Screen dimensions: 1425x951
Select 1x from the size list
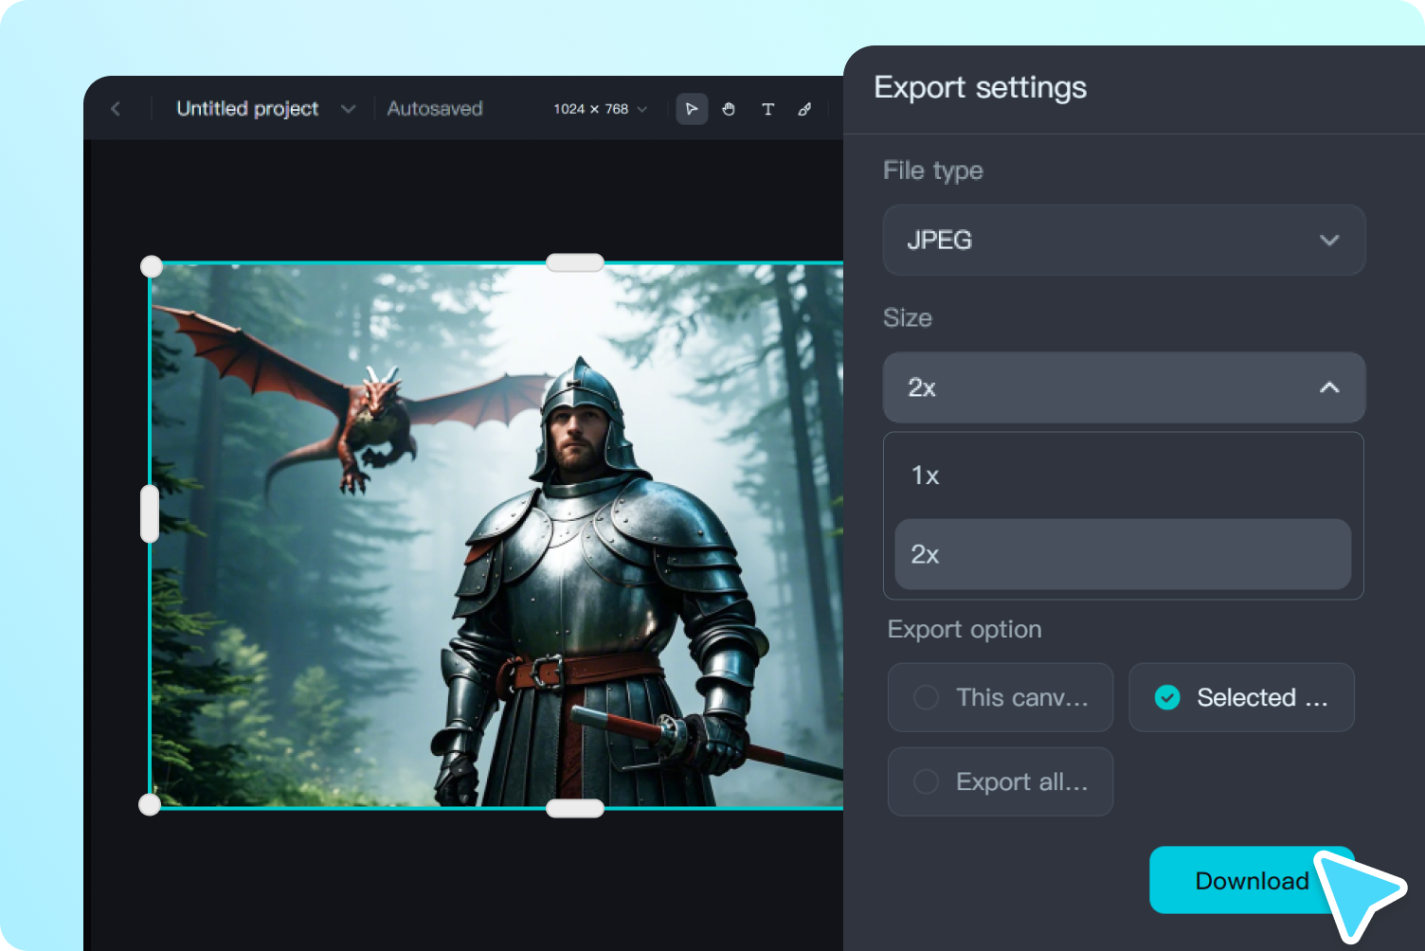pos(1124,475)
